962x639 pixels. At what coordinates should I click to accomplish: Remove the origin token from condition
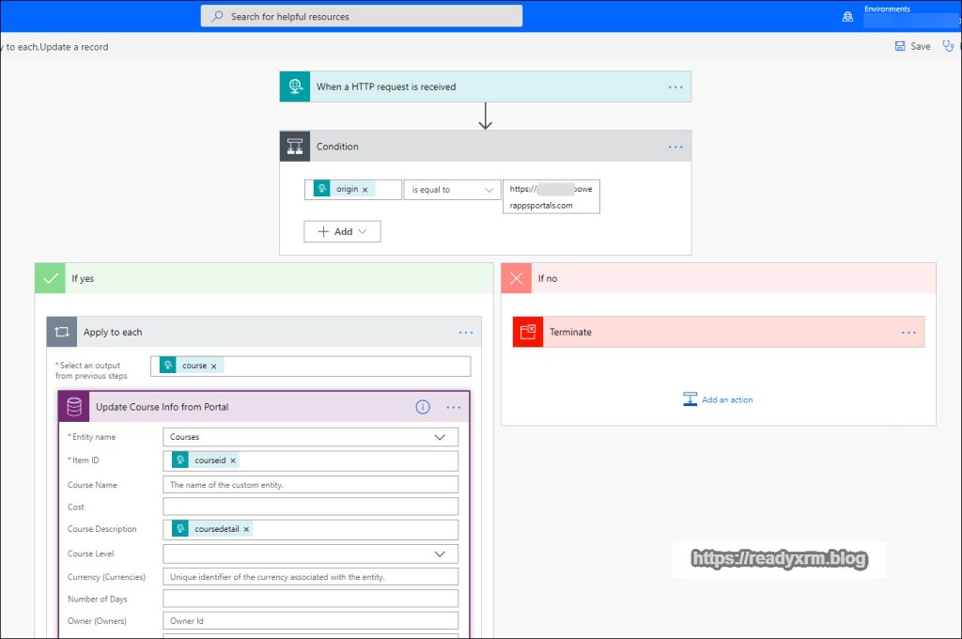[365, 190]
